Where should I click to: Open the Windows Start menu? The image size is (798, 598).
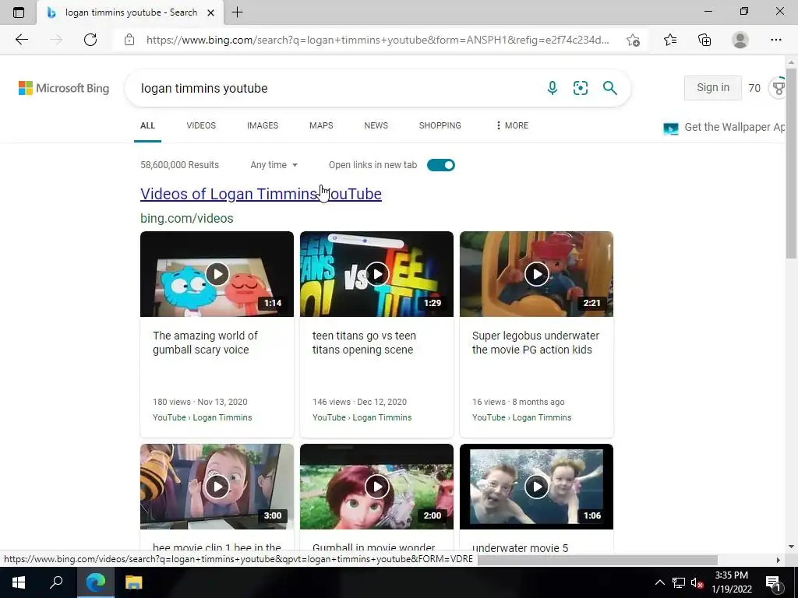19,582
